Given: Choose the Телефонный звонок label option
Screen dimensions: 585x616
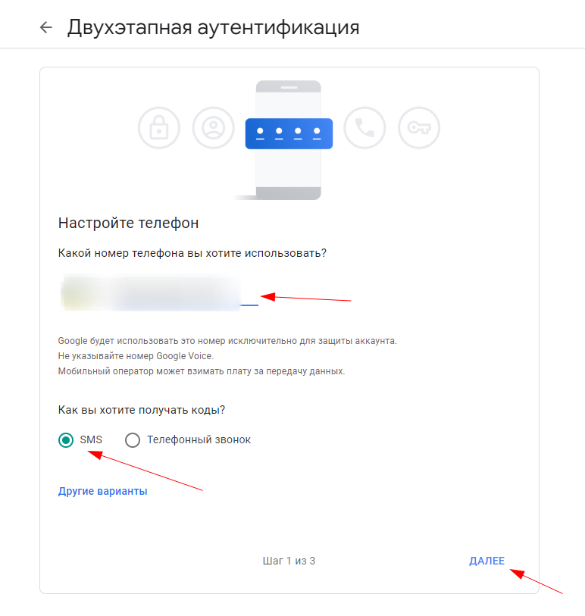Looking at the screenshot, I should pyautogui.click(x=199, y=439).
